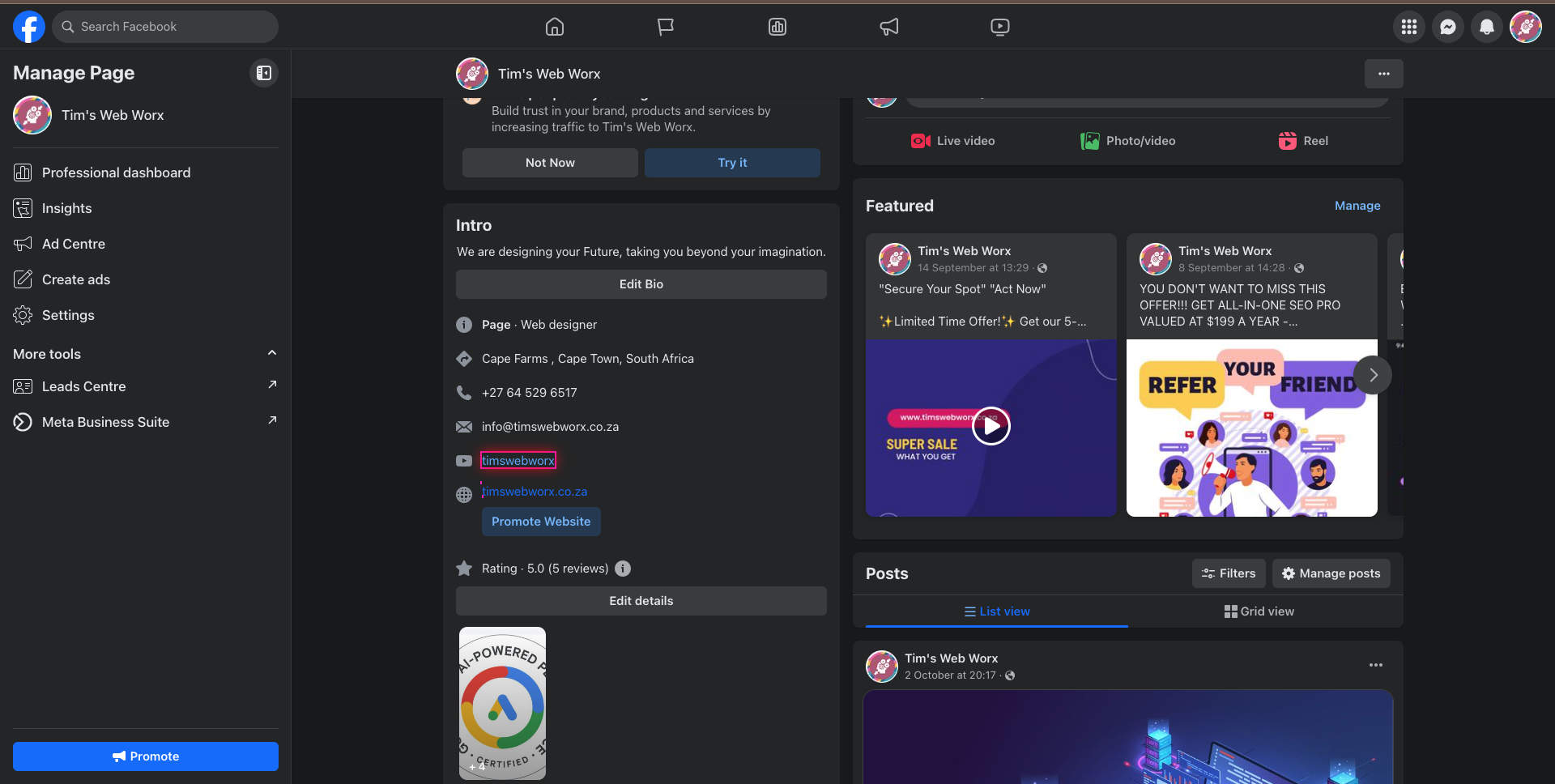The height and width of the screenshot is (784, 1555).
Task: Play the Super Sale featured video
Action: 991,426
